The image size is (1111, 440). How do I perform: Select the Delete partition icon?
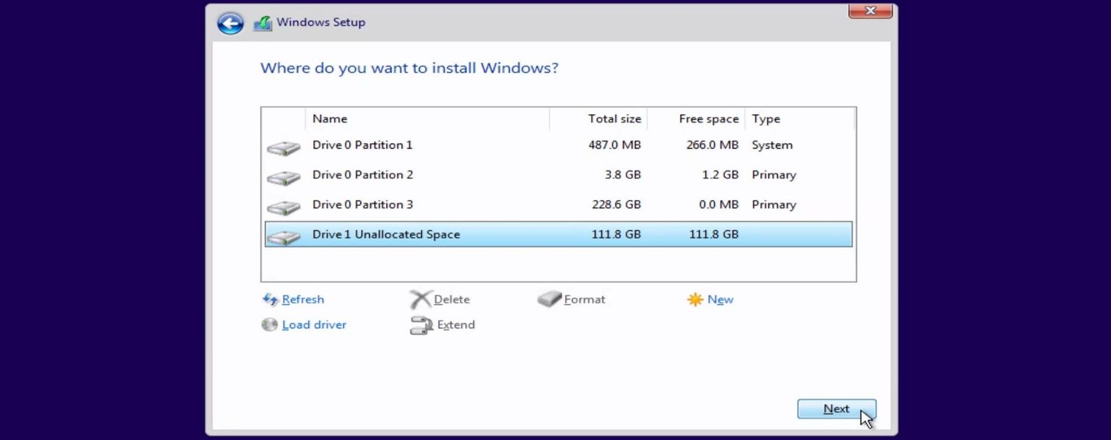pyautogui.click(x=422, y=298)
